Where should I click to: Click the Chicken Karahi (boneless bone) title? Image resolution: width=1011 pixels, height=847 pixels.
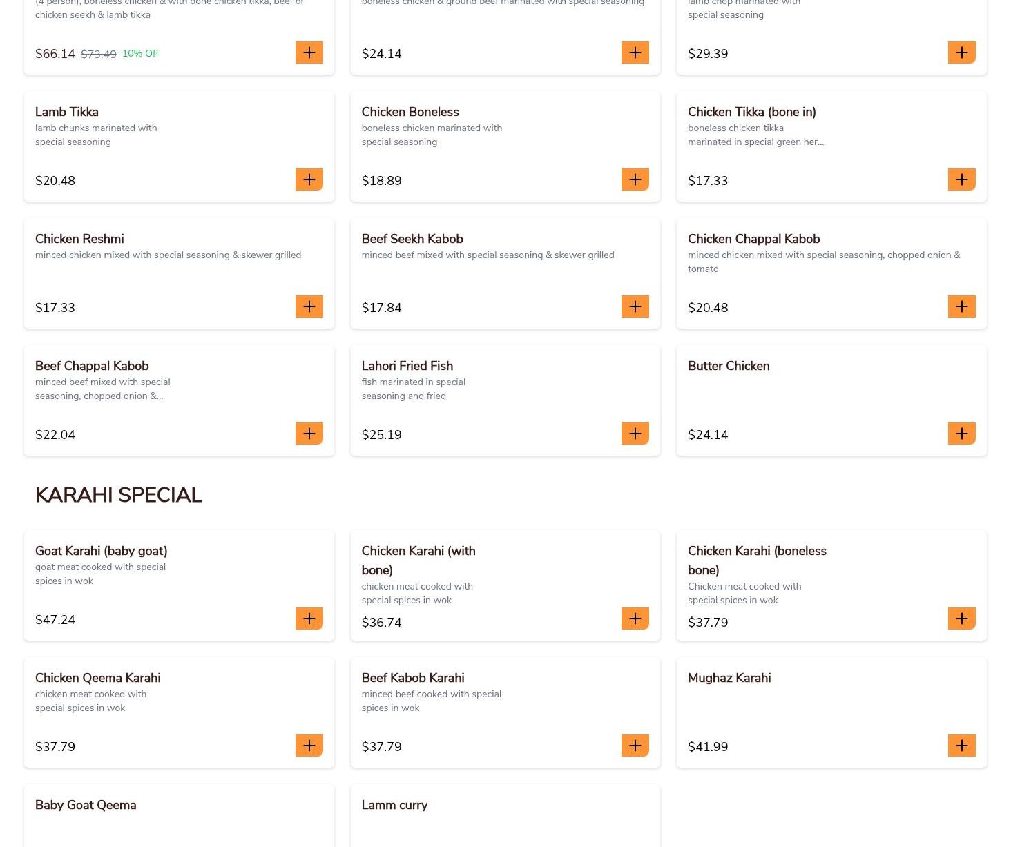pos(757,561)
